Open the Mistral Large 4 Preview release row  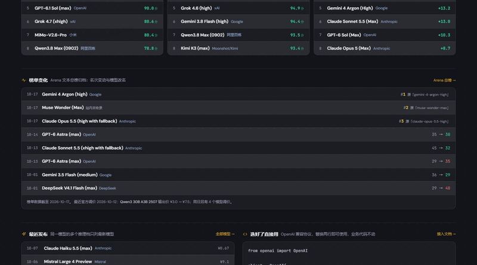128,261
